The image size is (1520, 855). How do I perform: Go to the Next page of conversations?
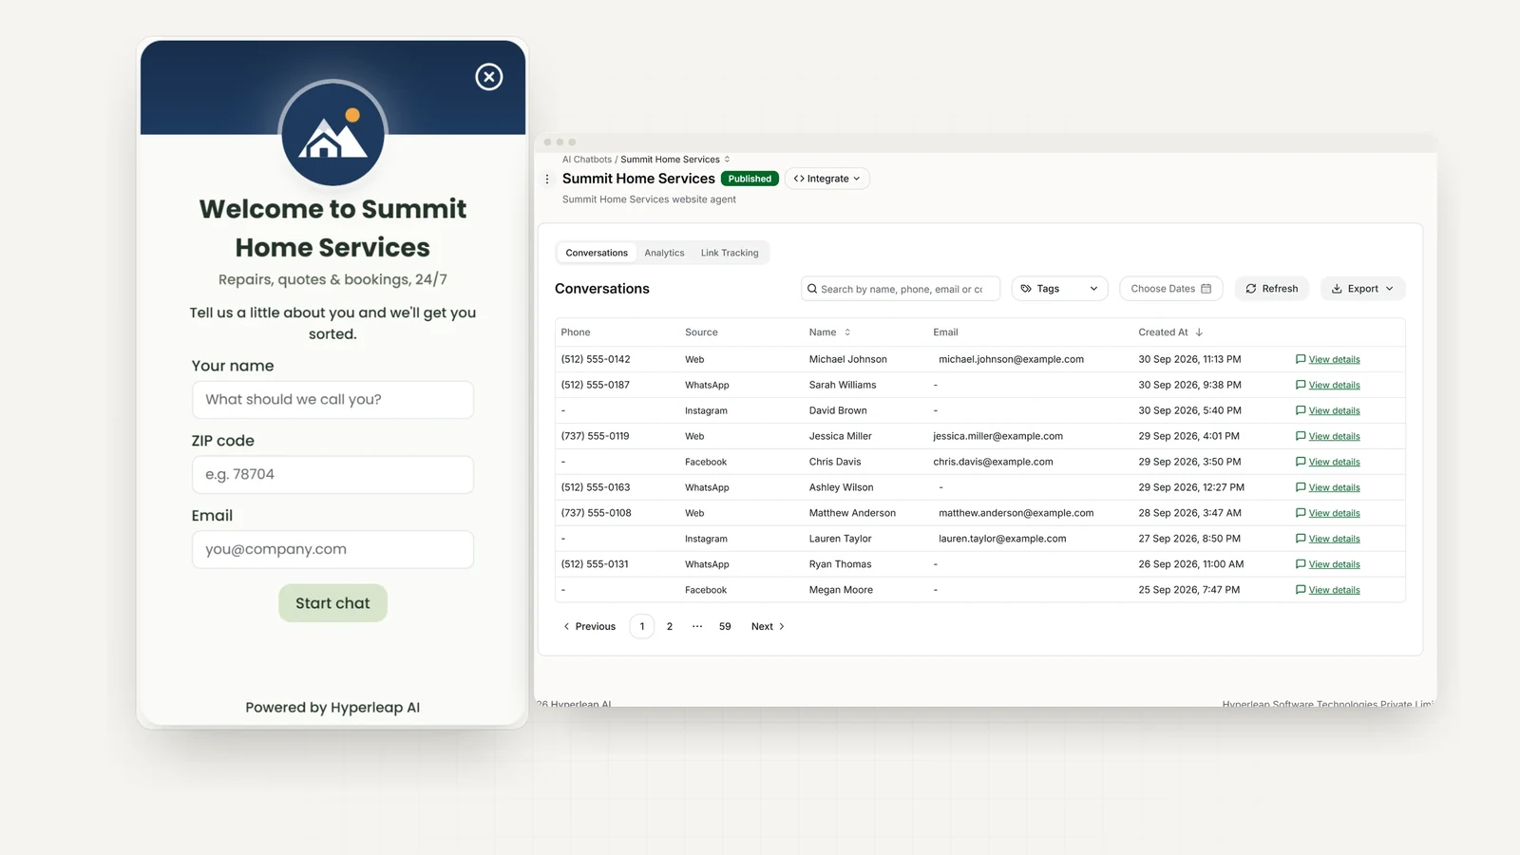click(768, 627)
